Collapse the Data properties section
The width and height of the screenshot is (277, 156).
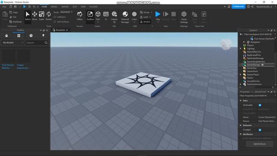click(x=241, y=101)
